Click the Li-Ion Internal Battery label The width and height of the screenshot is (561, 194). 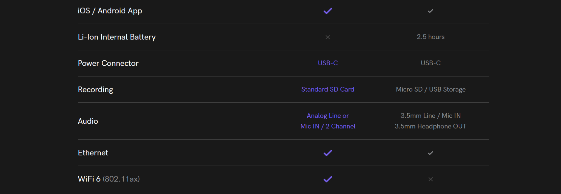pos(117,37)
